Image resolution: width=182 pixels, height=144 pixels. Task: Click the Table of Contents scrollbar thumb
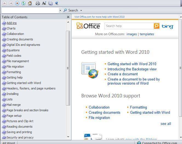pos(68,68)
